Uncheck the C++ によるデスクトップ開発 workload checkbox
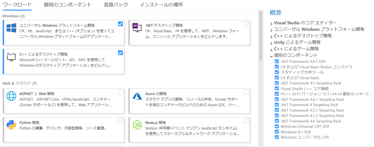Image resolution: width=374 pixels, height=147 pixels. (121, 53)
